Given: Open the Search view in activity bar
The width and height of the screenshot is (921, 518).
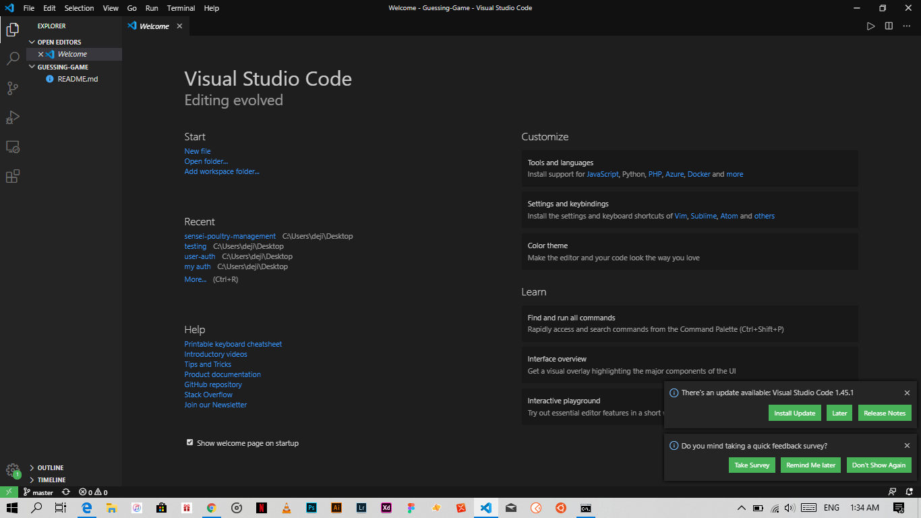Looking at the screenshot, I should 12,59.
